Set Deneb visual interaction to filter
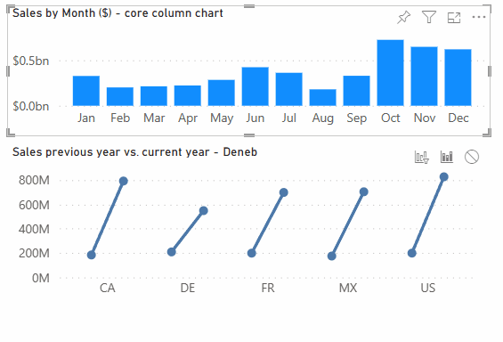Screen dimensions: 503x342 (422, 158)
